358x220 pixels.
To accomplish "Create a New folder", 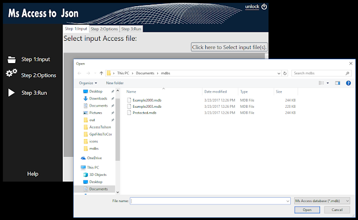I will click(x=115, y=83).
